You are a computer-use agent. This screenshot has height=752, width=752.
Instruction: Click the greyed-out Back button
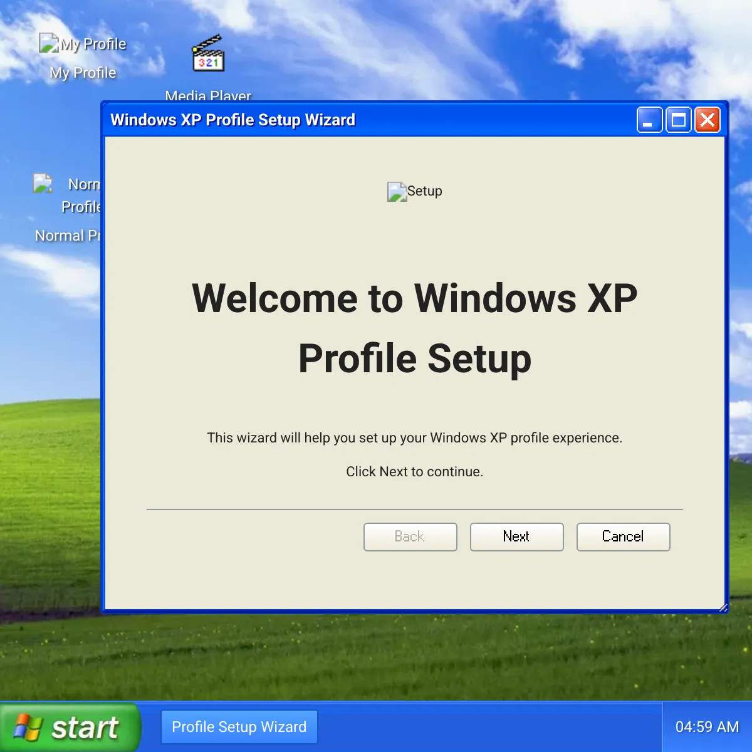410,537
